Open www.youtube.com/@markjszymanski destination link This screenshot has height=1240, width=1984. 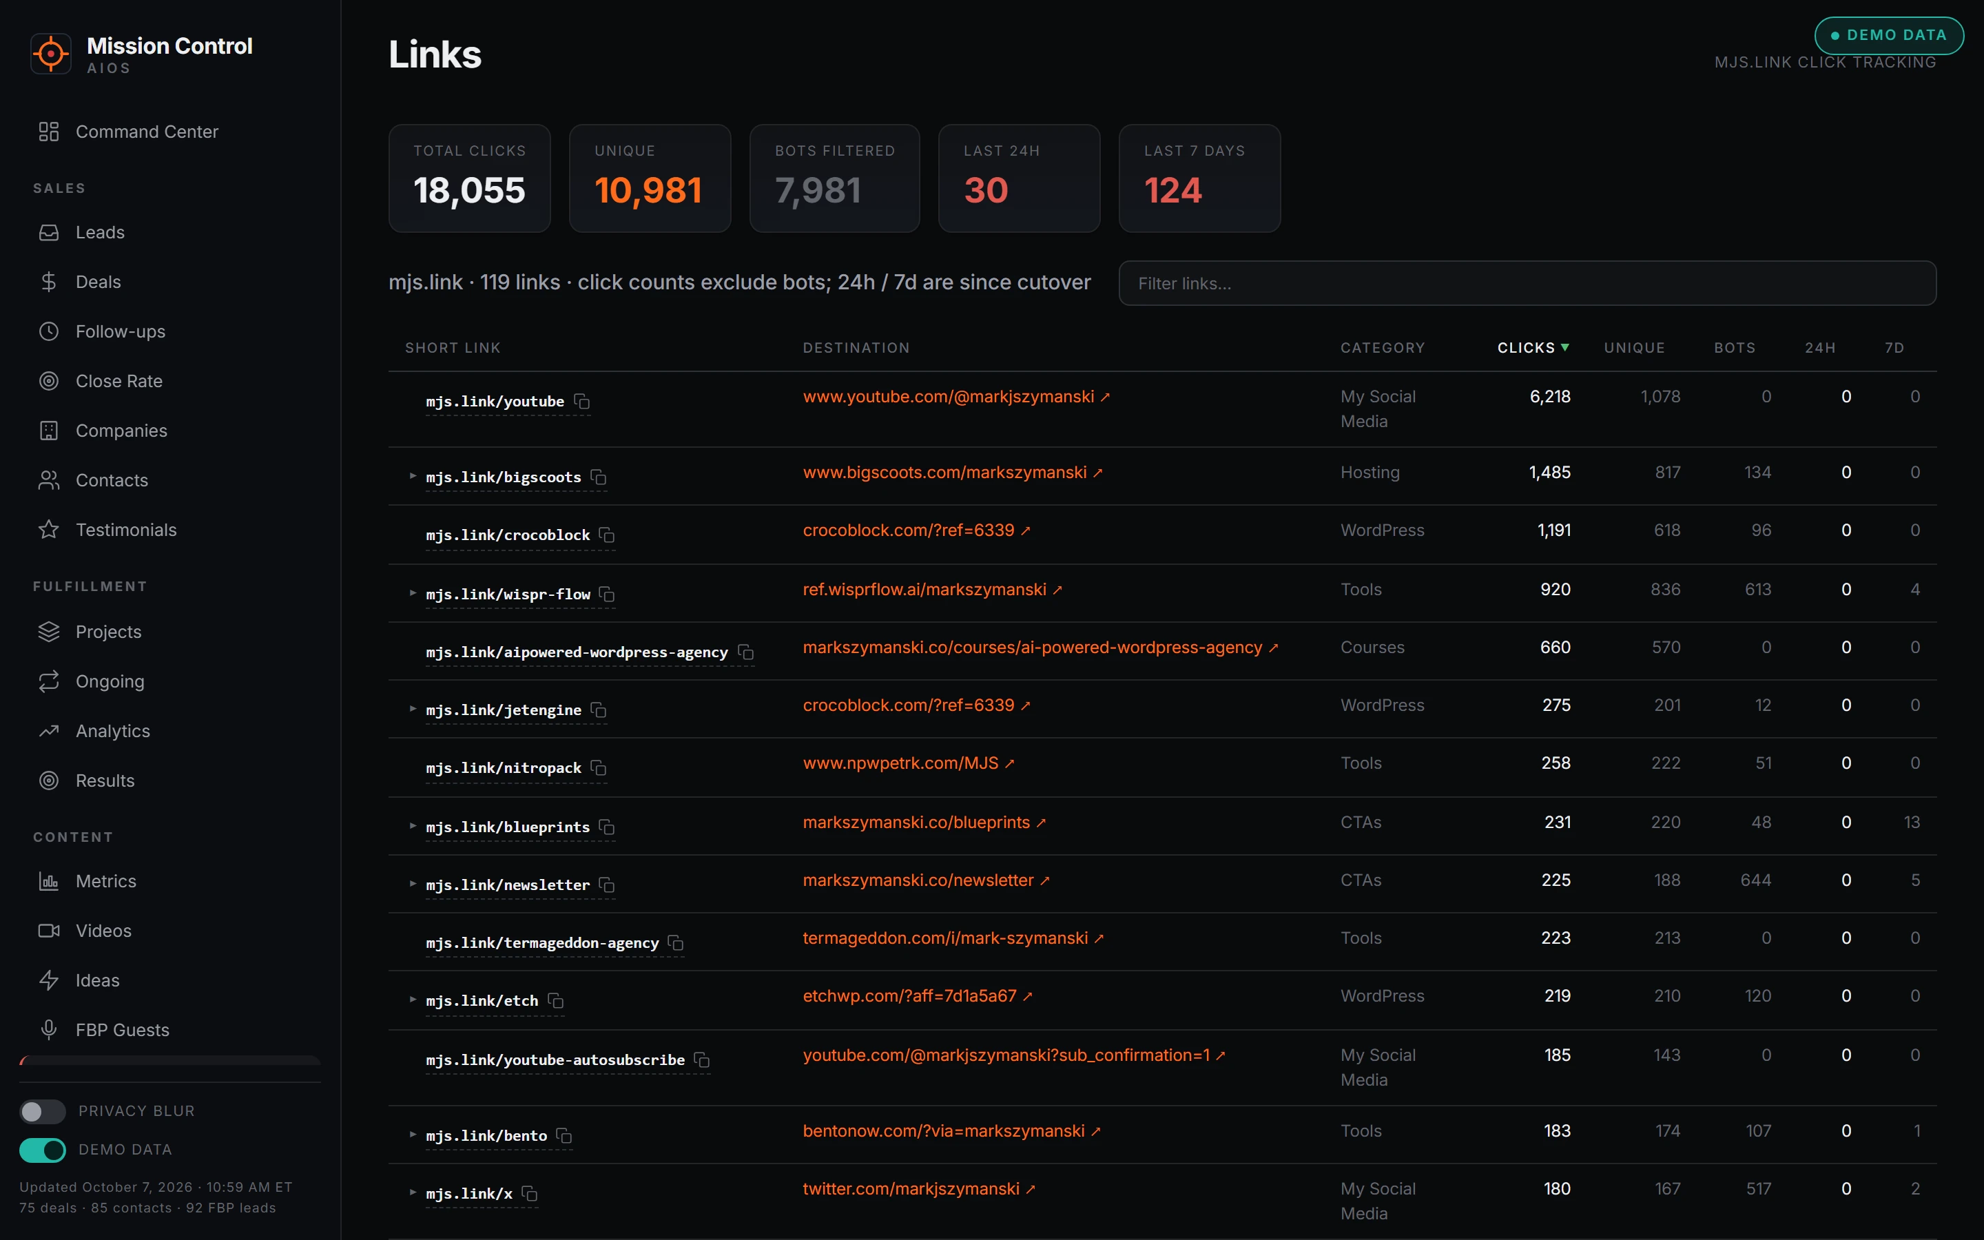956,397
